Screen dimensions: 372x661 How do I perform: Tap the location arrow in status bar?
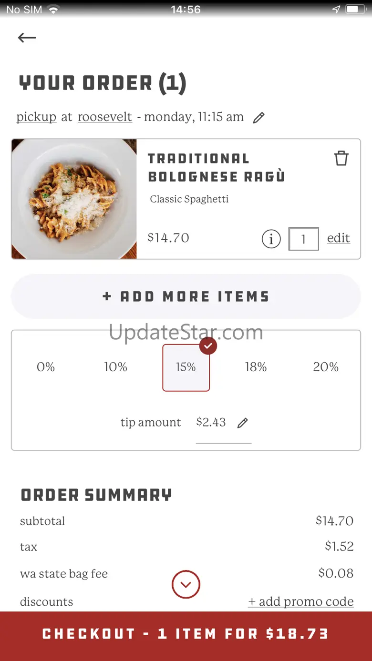click(336, 10)
